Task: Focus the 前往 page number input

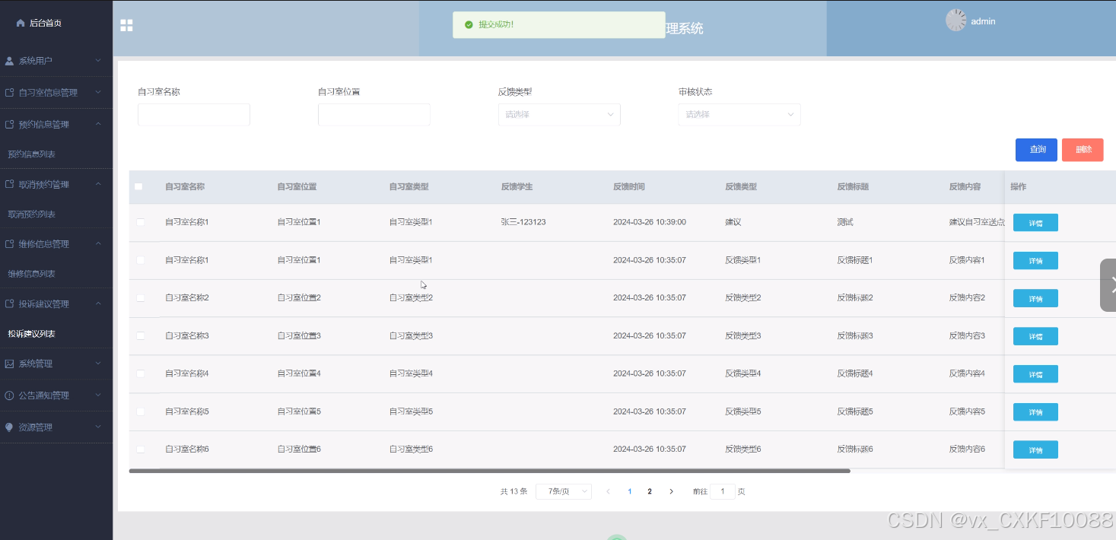Action: click(x=723, y=491)
